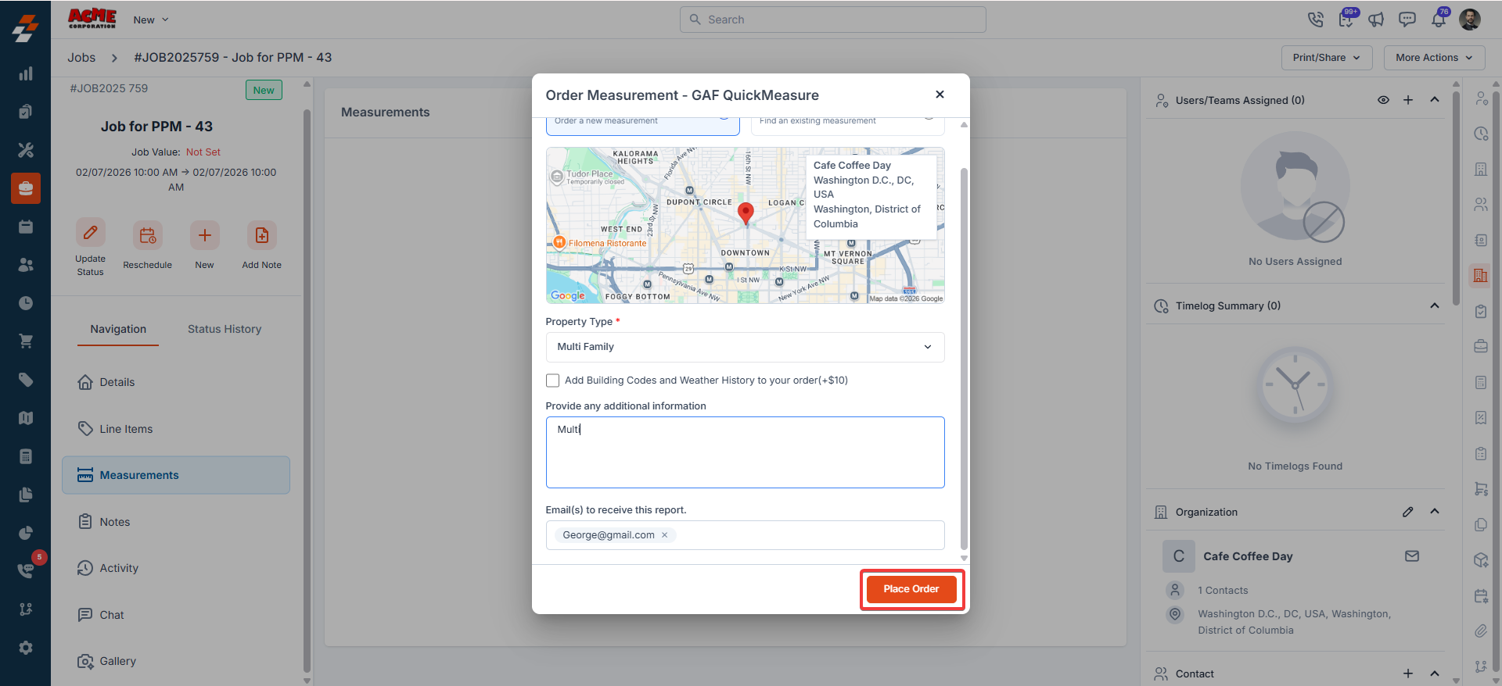The height and width of the screenshot is (686, 1502).
Task: Click the 1 Contacts link under organization
Action: [1223, 591]
